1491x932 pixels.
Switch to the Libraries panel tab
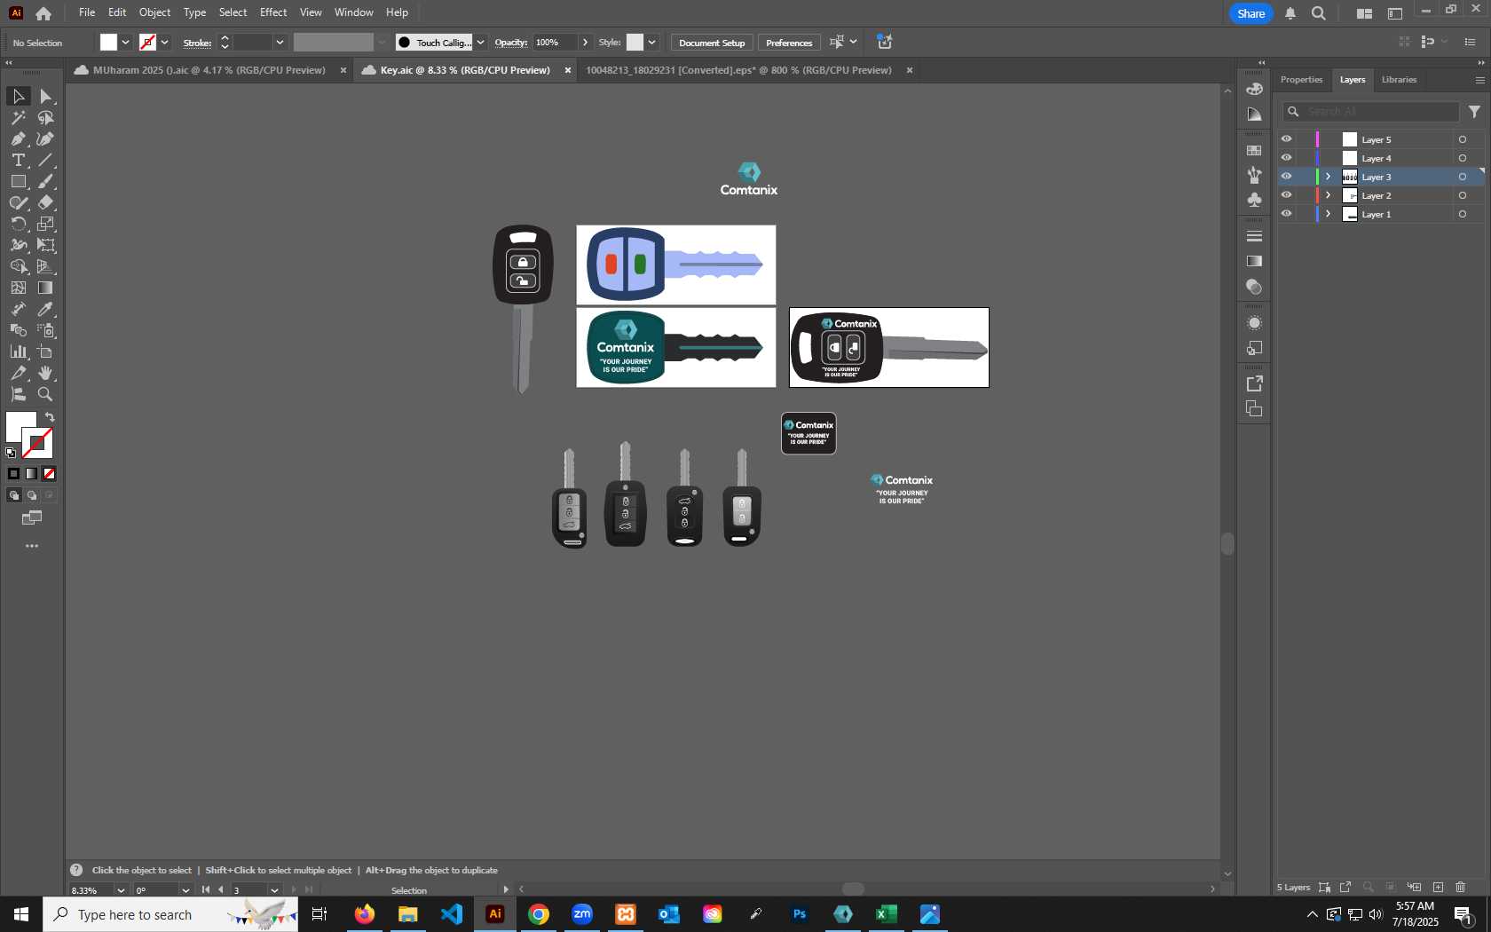(1399, 80)
